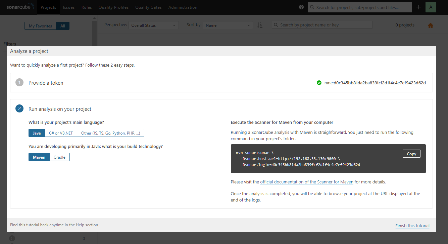
Task: Toggle the sort order icon beside Name
Action: tap(260, 25)
